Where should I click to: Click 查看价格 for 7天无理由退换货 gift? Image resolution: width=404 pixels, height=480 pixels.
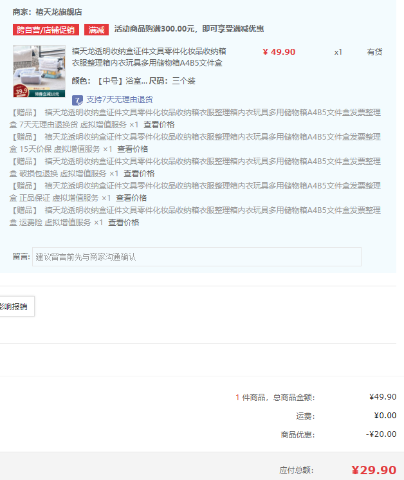click(159, 125)
